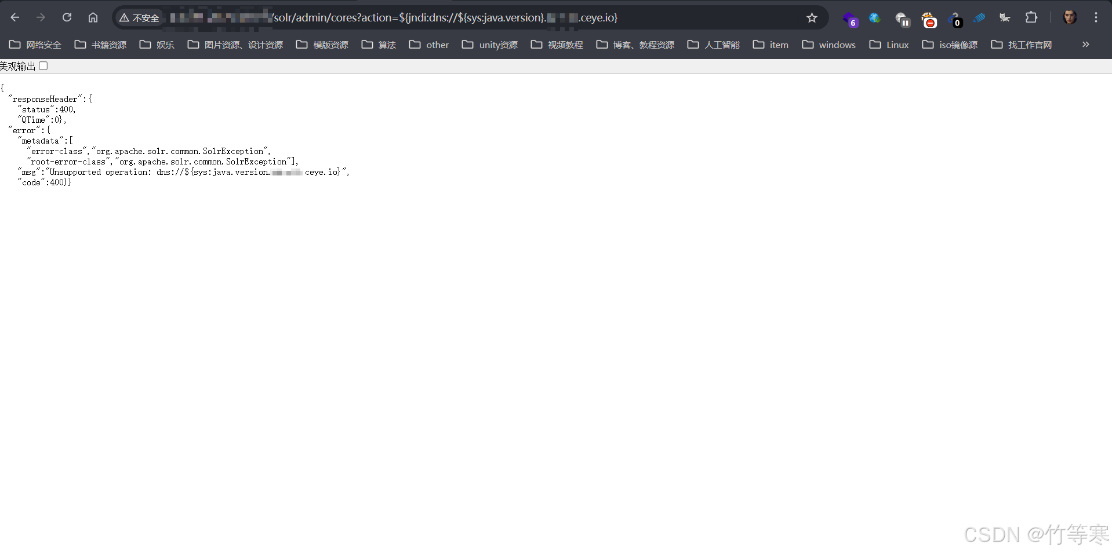The width and height of the screenshot is (1112, 553).
Task: Bookmark this page with the star icon
Action: tap(812, 18)
